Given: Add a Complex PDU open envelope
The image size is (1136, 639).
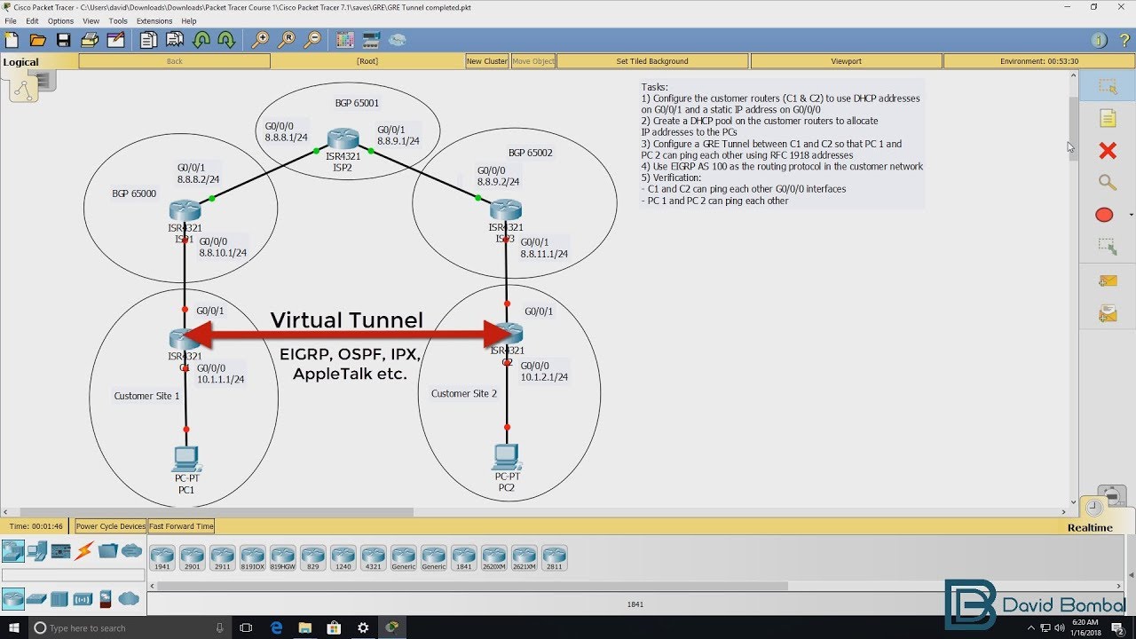Looking at the screenshot, I should (x=1107, y=312).
